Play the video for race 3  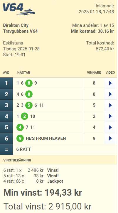pos(110,105)
